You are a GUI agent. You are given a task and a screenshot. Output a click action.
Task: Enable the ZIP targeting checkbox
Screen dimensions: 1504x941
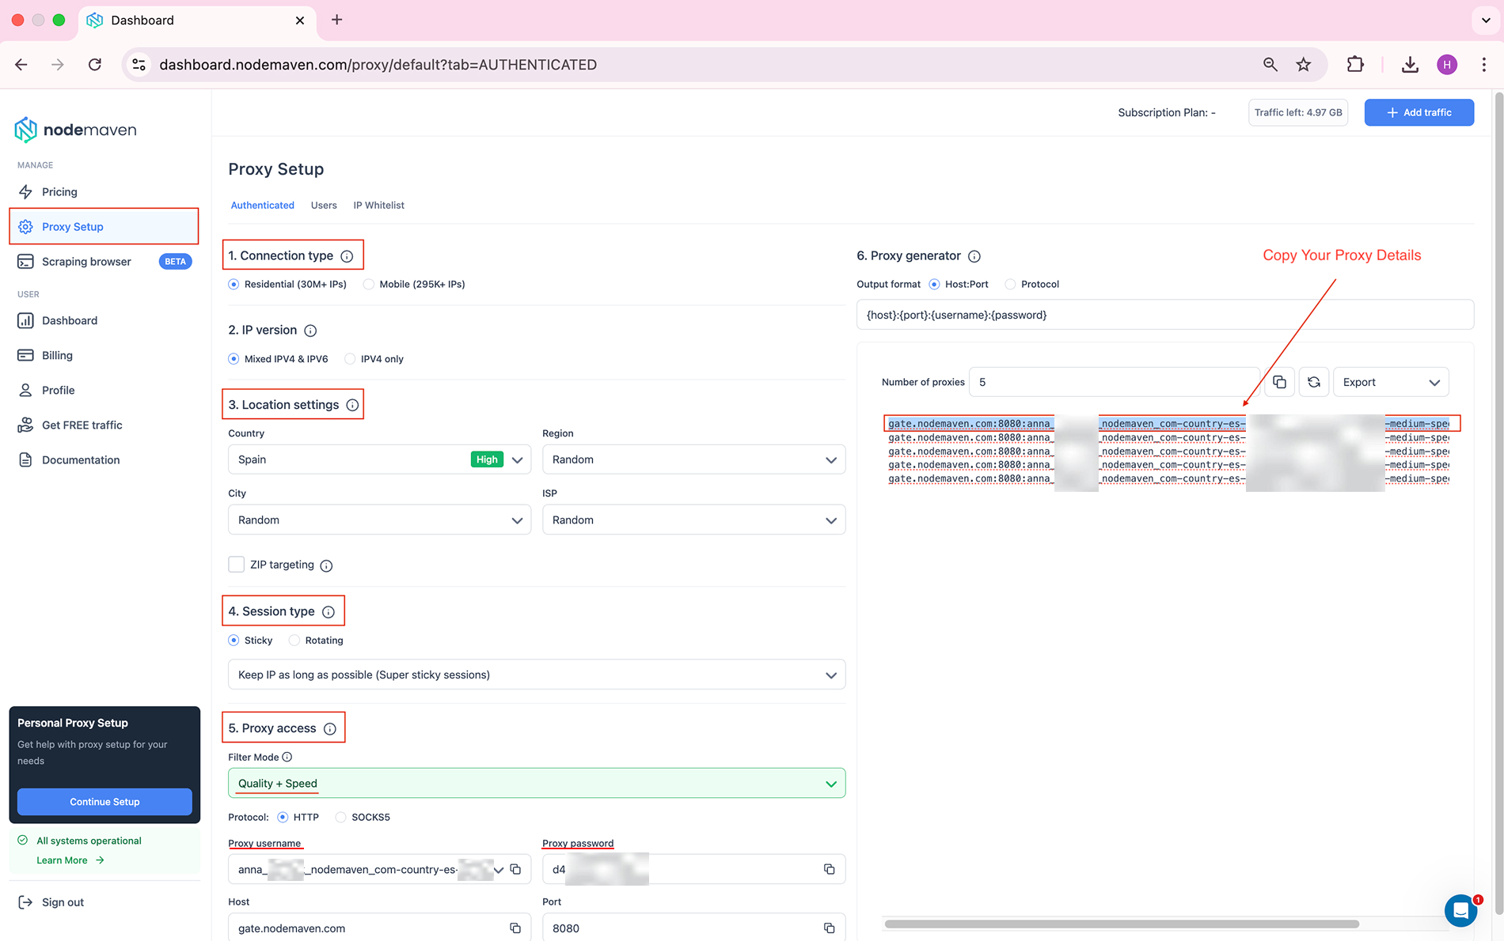pos(236,565)
